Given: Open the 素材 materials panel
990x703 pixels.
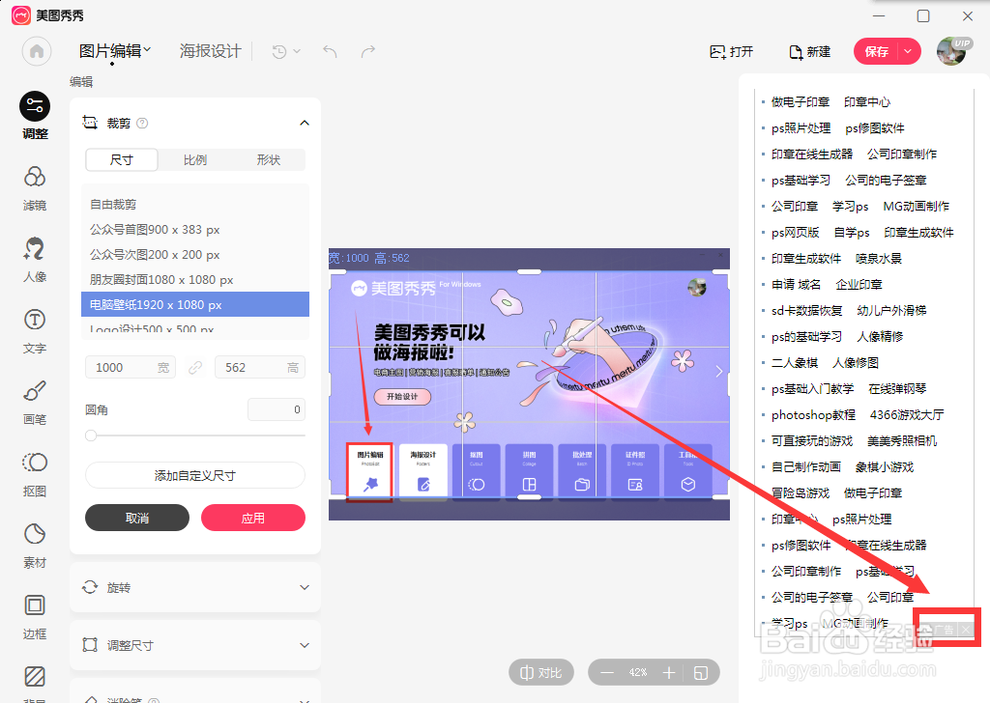Looking at the screenshot, I should point(35,546).
